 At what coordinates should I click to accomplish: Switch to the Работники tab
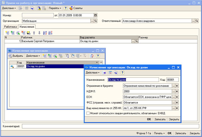pos(10,27)
